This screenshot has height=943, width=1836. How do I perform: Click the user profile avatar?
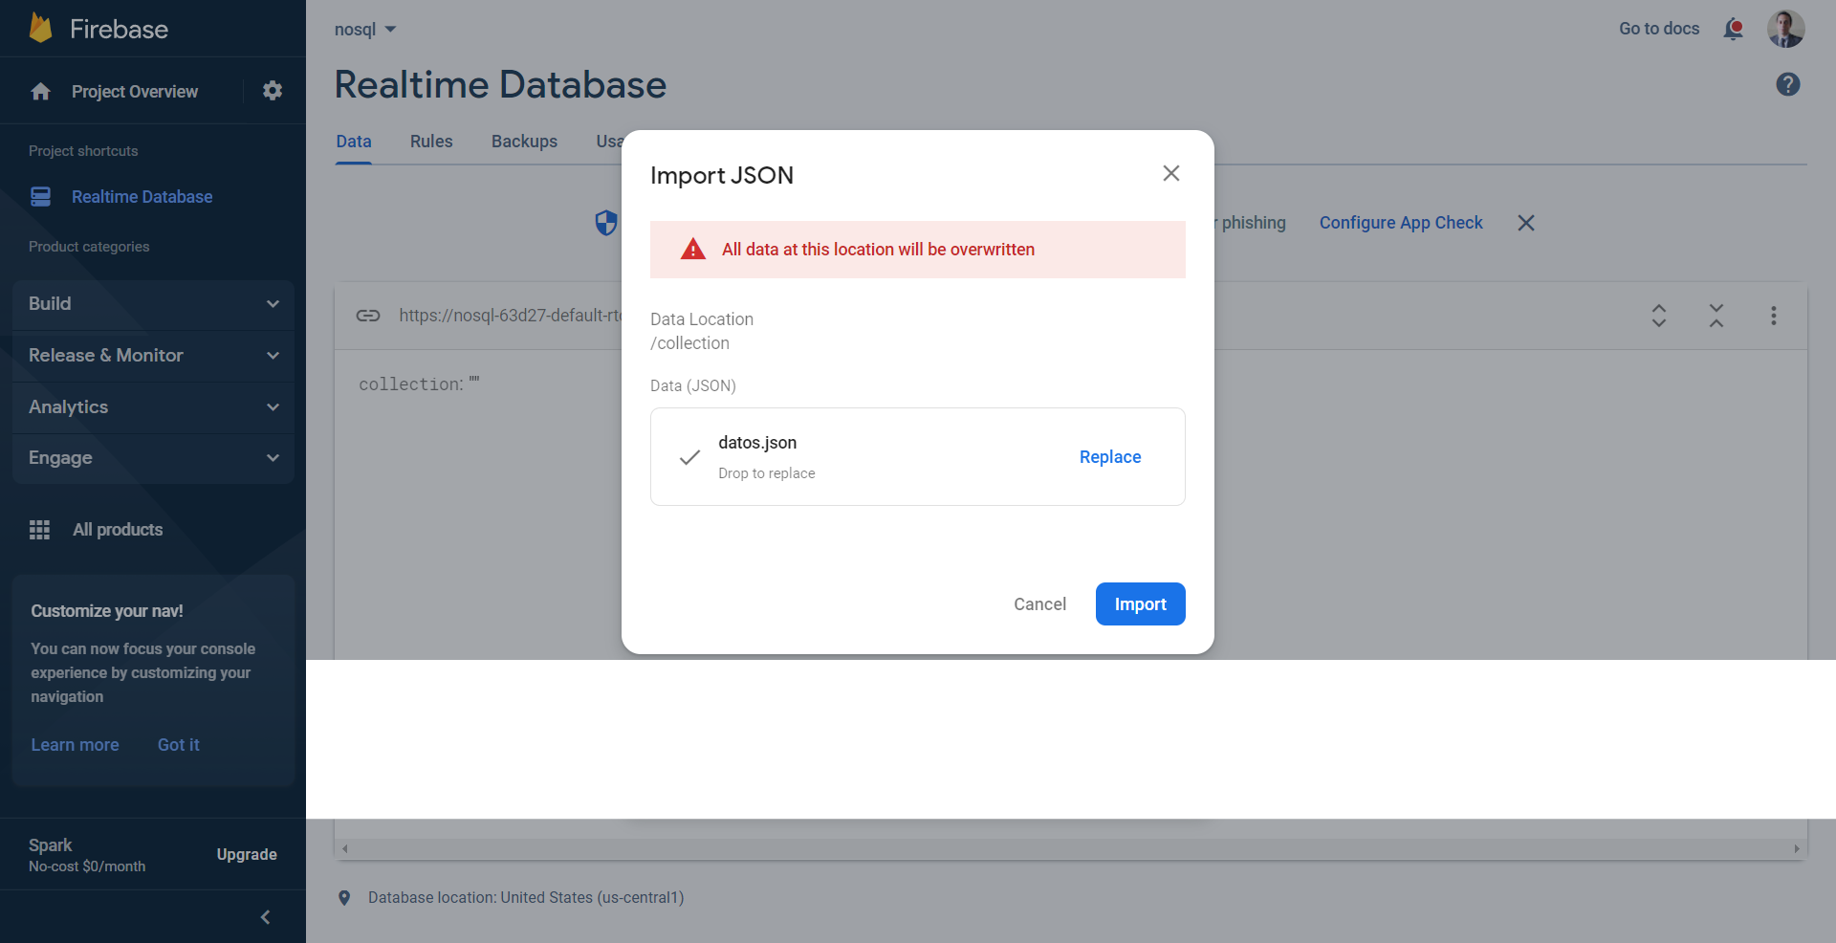1785,29
